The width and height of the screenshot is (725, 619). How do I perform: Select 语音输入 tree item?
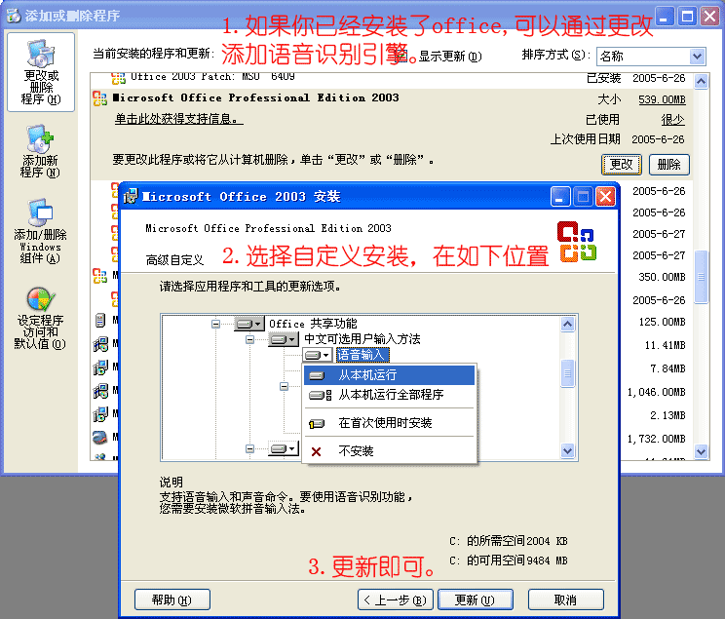pos(362,355)
